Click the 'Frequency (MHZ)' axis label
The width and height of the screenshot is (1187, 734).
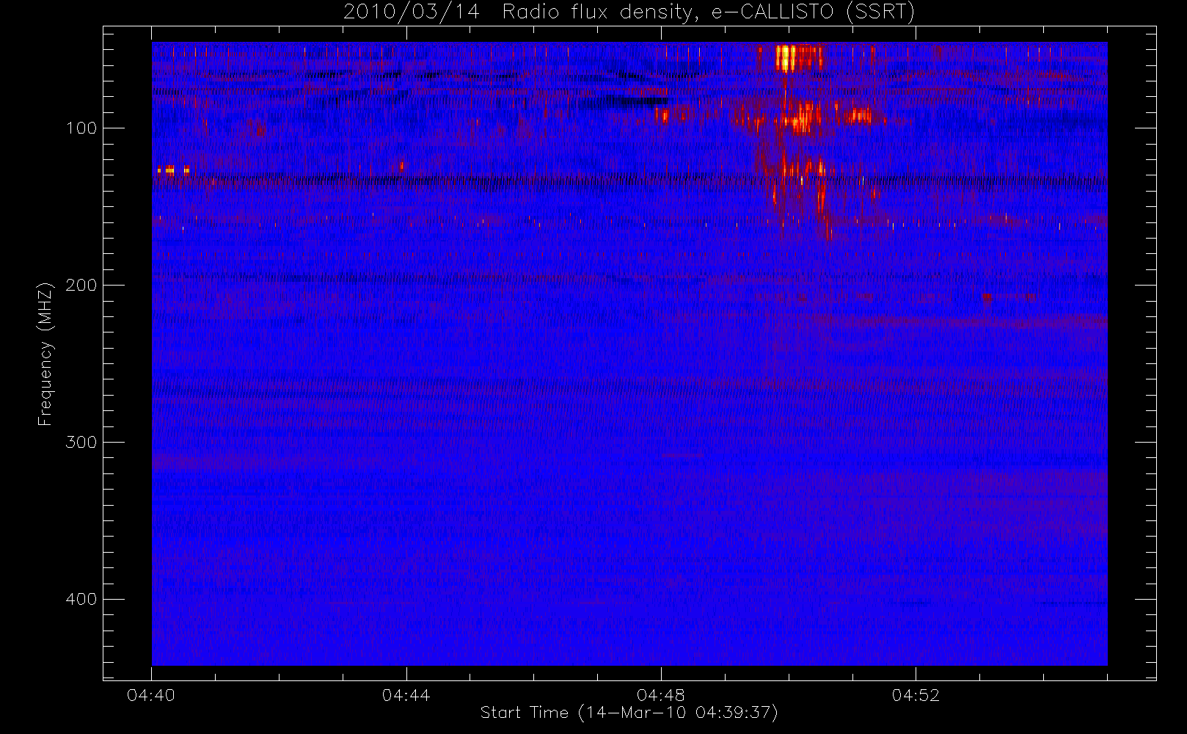tap(45, 354)
